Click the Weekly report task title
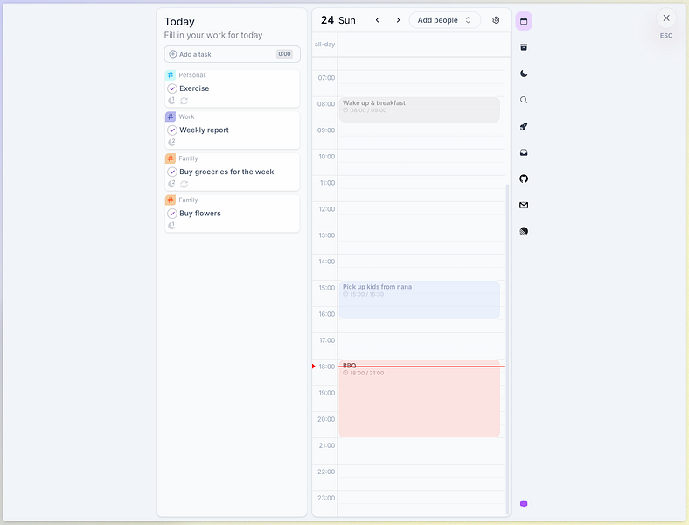 tap(204, 130)
